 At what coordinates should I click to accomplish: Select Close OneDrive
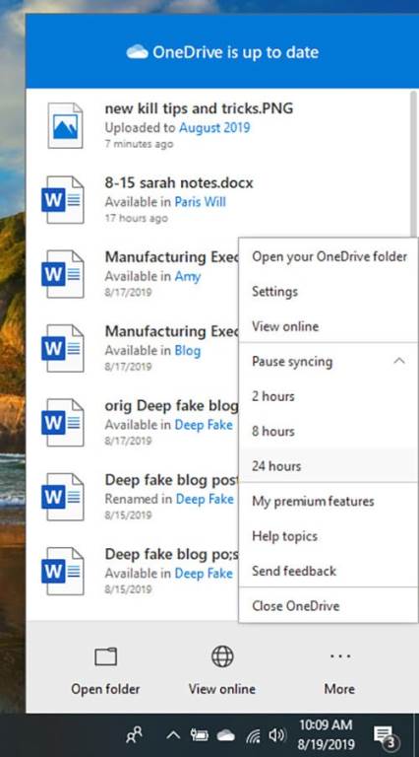pos(329,606)
